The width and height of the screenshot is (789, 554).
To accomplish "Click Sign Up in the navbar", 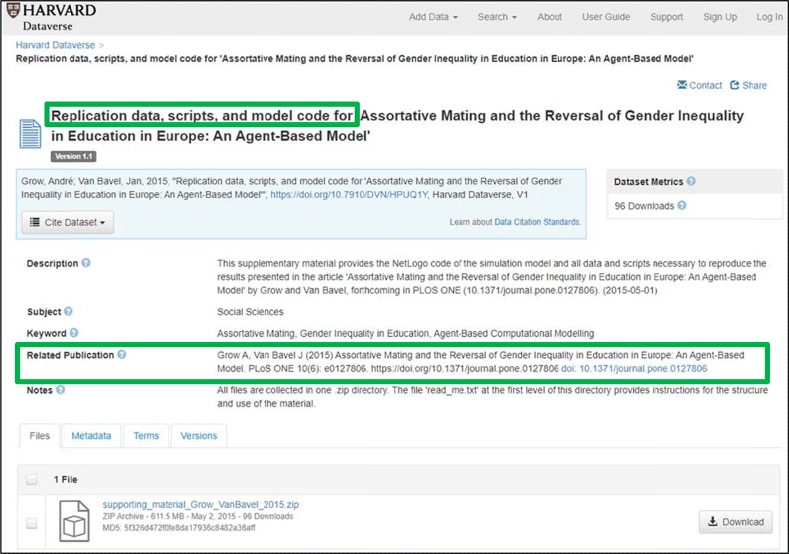I will click(x=720, y=17).
